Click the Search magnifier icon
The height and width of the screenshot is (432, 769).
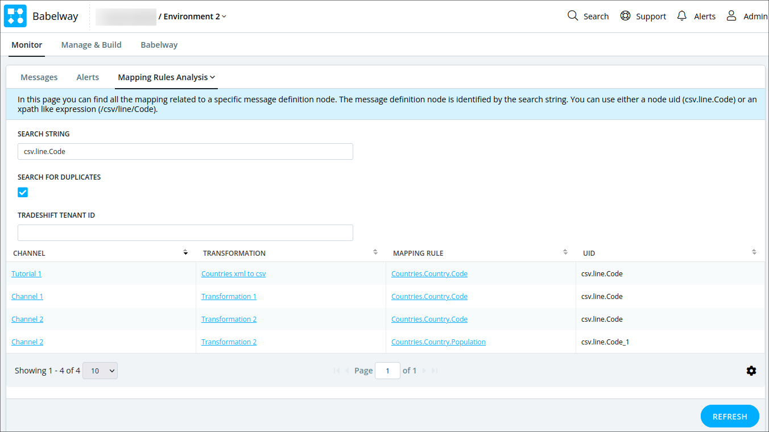coord(573,15)
